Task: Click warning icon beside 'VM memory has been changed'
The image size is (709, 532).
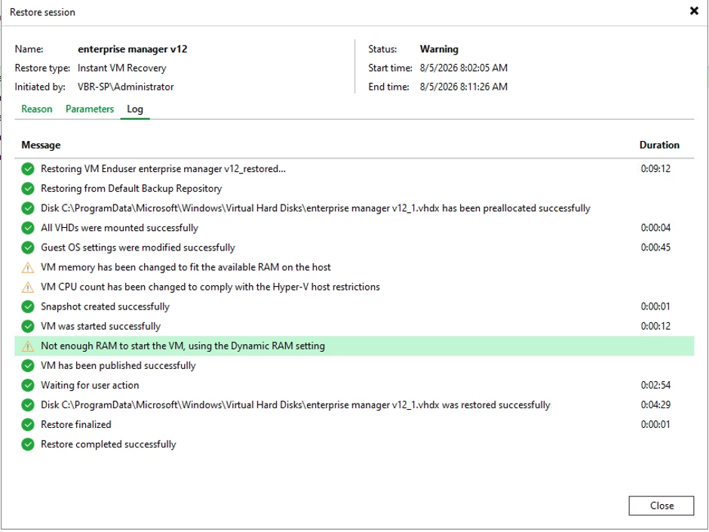Action: (x=28, y=267)
